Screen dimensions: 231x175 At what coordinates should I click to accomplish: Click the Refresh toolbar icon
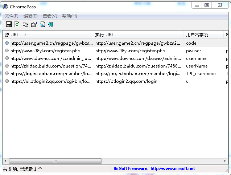click(17, 24)
